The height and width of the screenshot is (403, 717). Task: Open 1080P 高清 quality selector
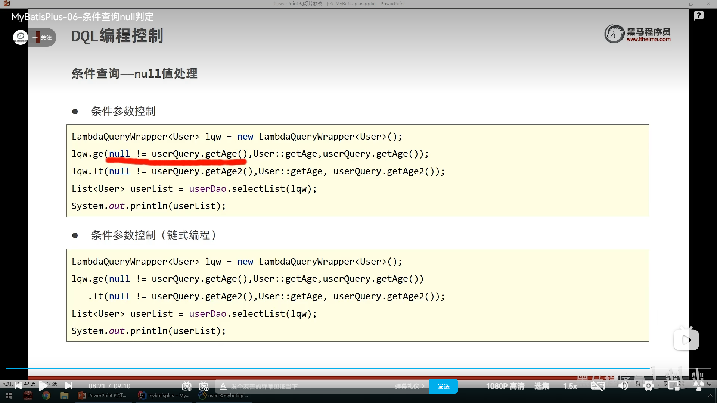(505, 386)
